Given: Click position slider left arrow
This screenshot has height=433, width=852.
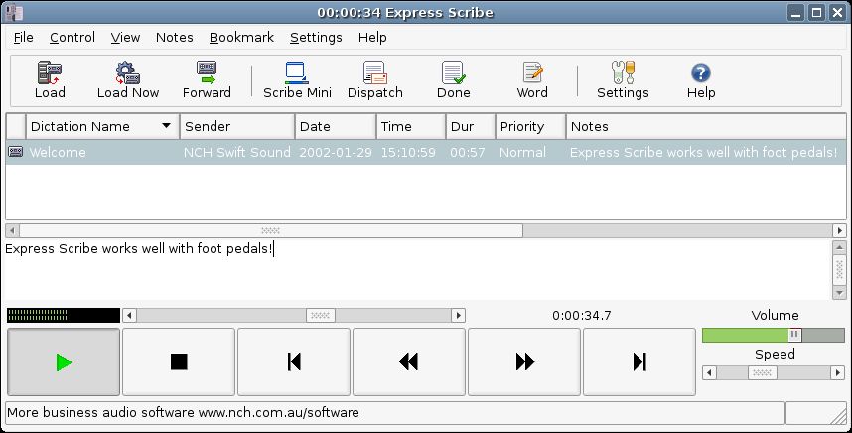Looking at the screenshot, I should pyautogui.click(x=129, y=315).
